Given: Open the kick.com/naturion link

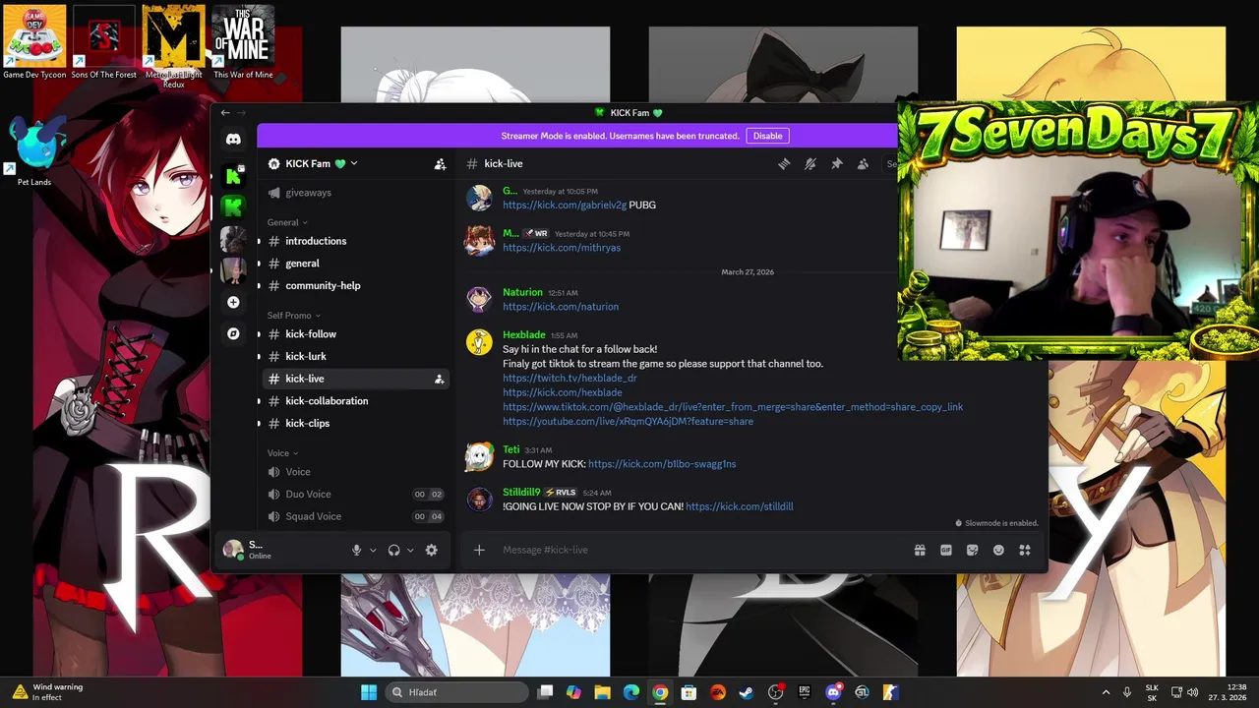Looking at the screenshot, I should (x=561, y=307).
